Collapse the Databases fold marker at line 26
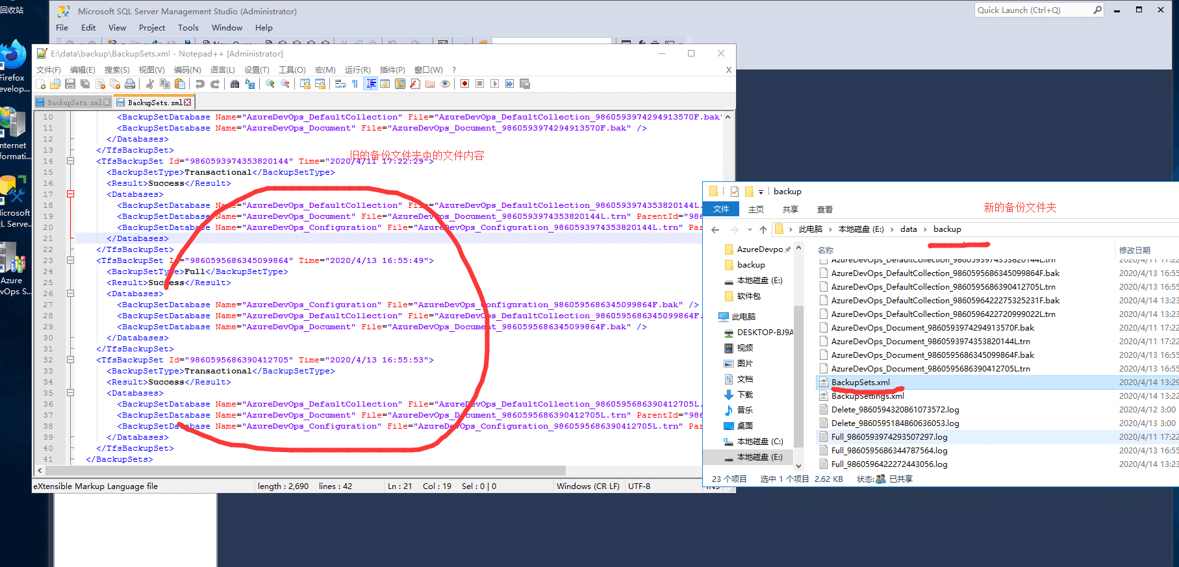This screenshot has height=567, width=1179. (x=70, y=294)
